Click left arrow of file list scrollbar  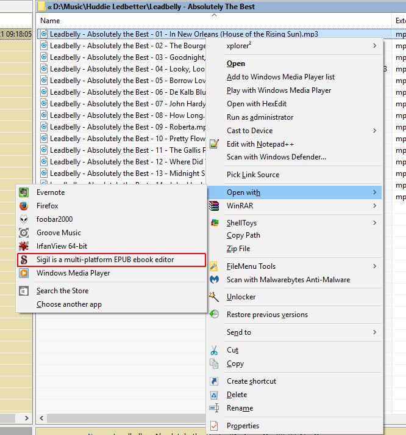41,418
